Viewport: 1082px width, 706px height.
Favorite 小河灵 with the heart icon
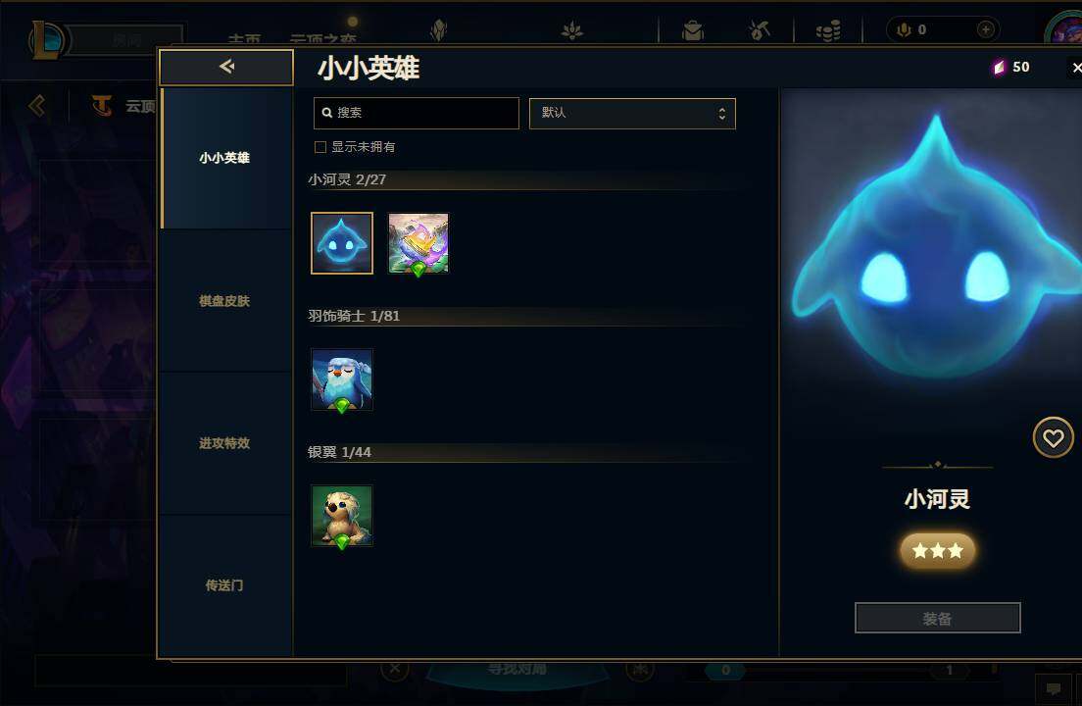1053,437
